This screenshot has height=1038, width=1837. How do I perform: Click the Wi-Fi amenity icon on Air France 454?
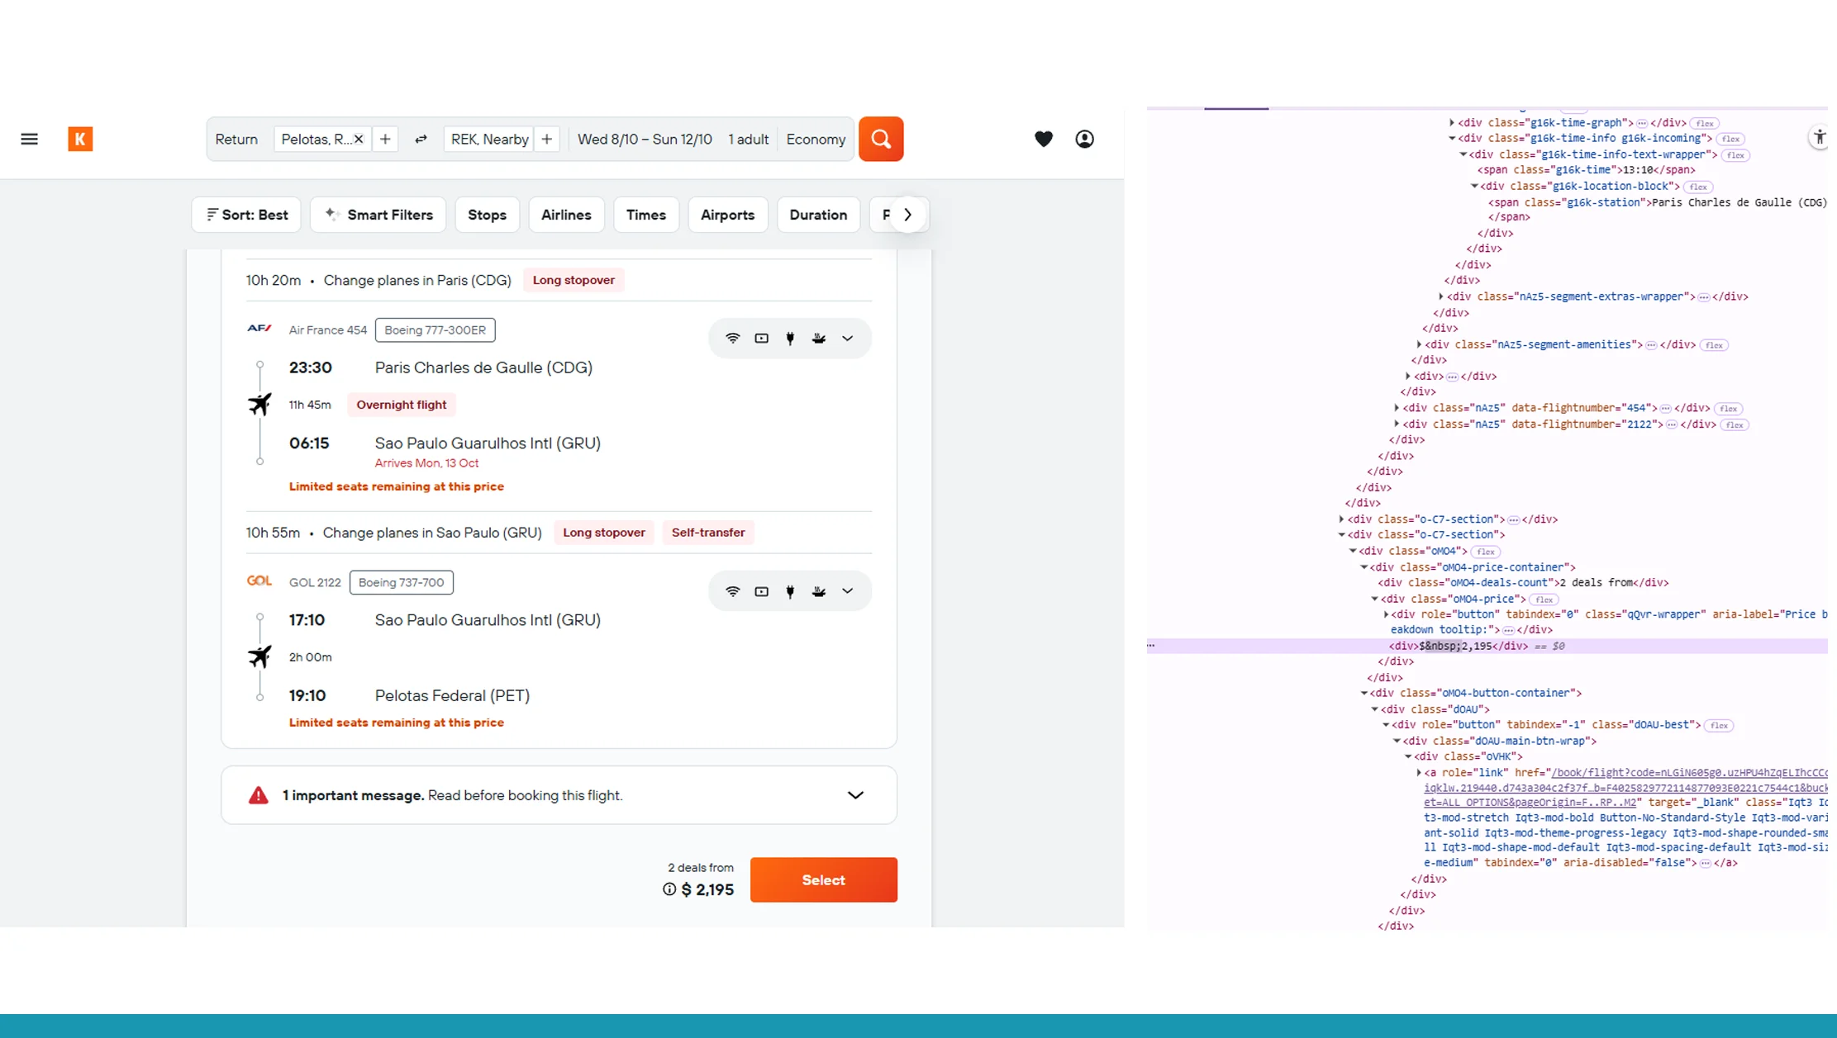point(732,338)
